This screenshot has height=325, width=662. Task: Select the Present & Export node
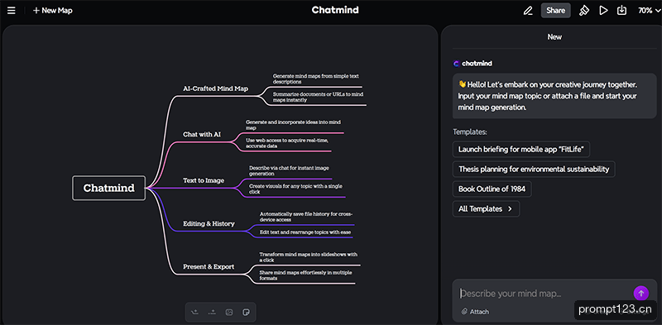click(x=209, y=267)
